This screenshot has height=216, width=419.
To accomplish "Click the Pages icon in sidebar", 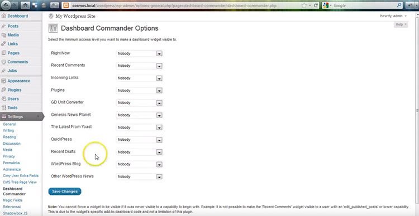I will (x=3, y=53).
